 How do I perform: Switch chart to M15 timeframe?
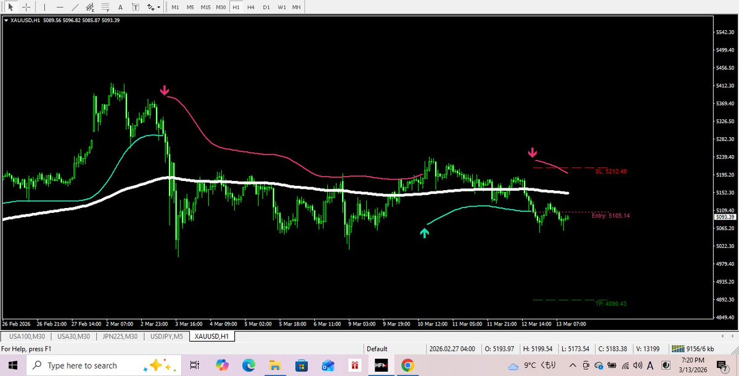pyautogui.click(x=205, y=7)
